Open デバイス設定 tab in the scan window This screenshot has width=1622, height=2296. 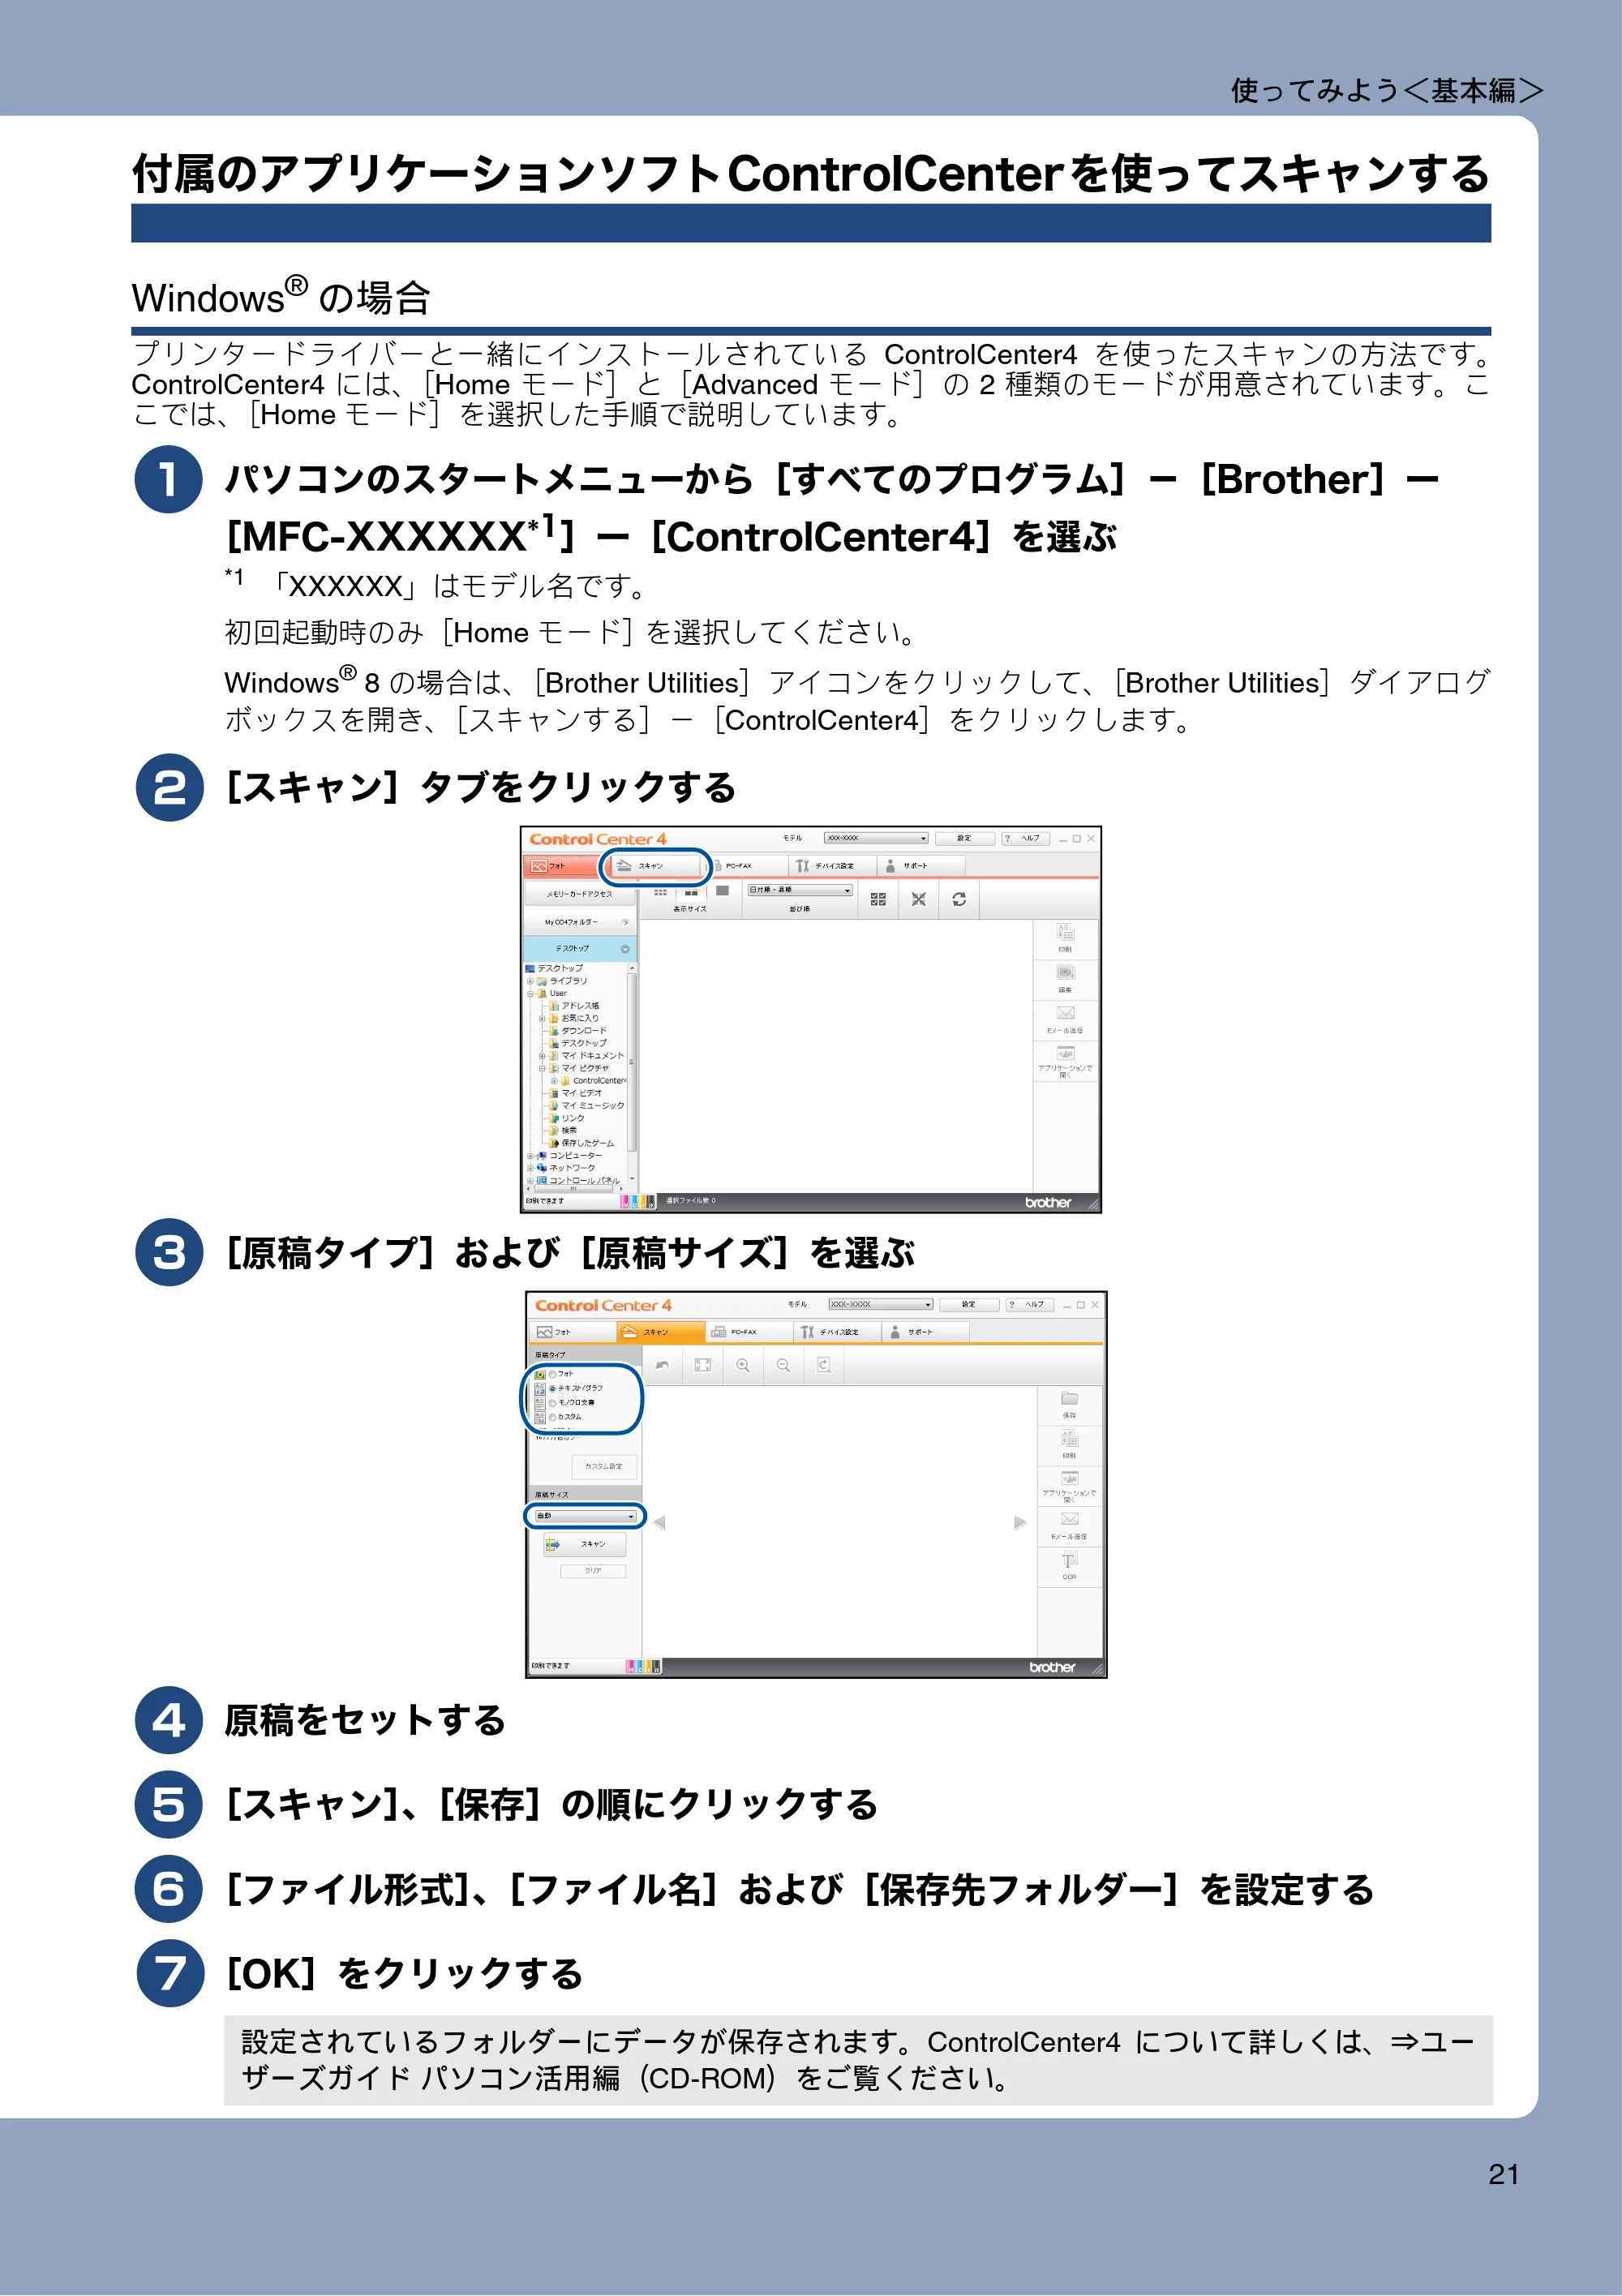pos(838,1332)
